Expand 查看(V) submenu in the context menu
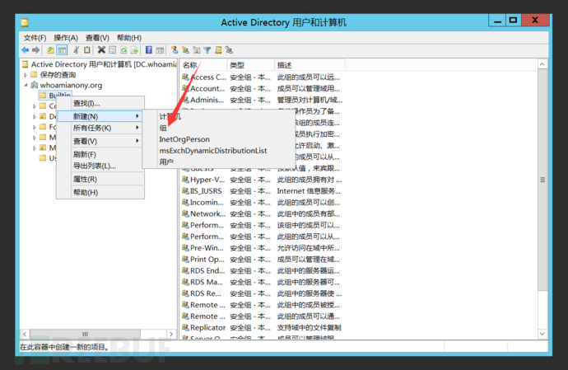This screenshot has width=568, height=370. click(100, 141)
